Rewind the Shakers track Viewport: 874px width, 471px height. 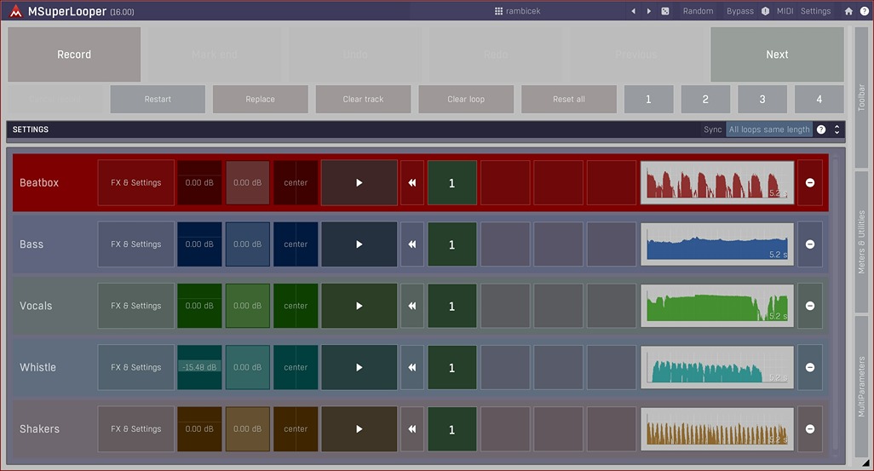[x=411, y=429]
